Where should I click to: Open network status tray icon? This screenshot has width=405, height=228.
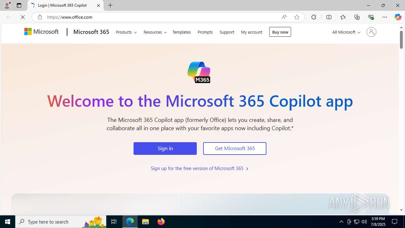[357, 222]
